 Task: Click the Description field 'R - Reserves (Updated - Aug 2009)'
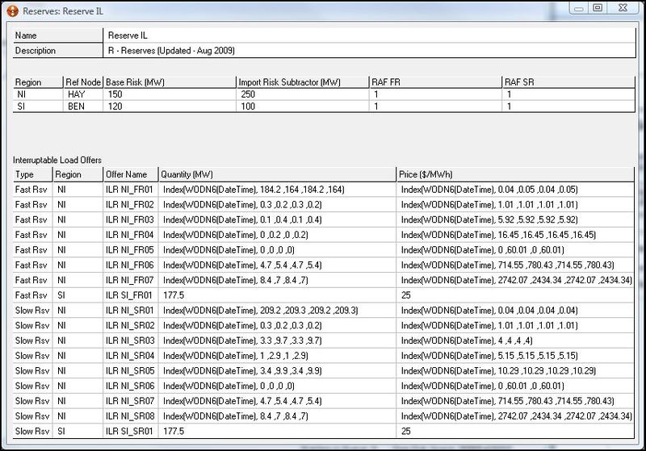click(369, 51)
